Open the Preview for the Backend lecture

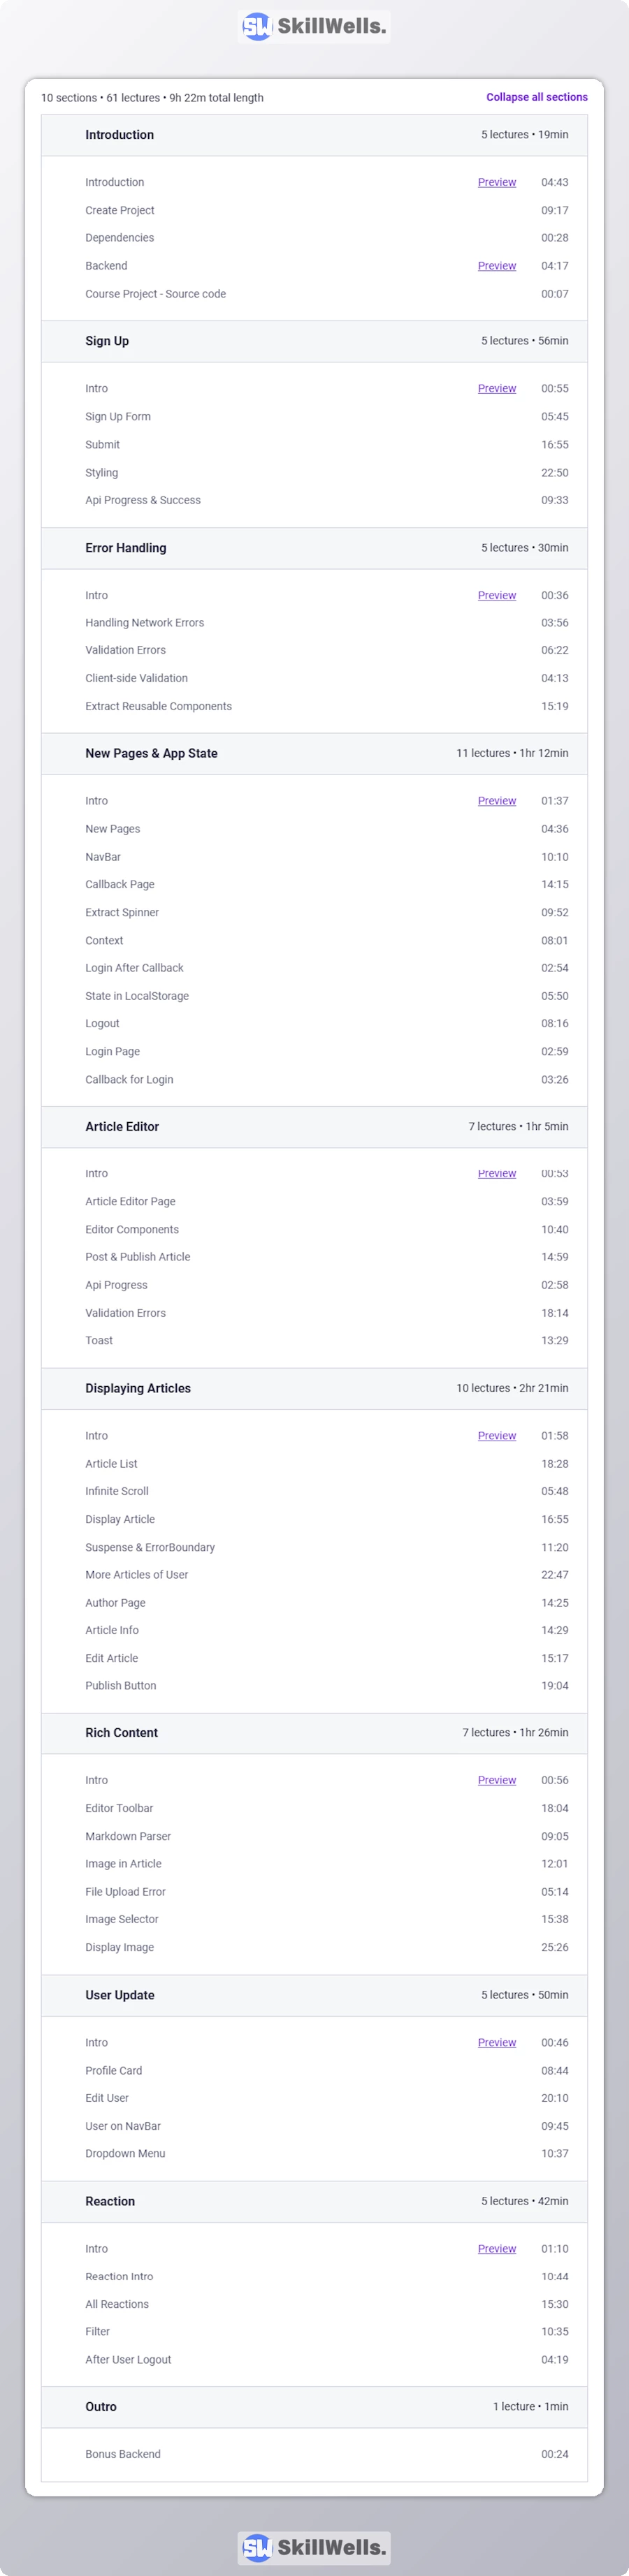tap(497, 266)
